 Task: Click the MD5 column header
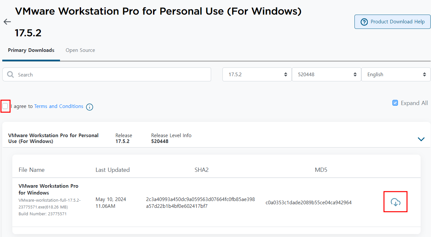coord(321,170)
